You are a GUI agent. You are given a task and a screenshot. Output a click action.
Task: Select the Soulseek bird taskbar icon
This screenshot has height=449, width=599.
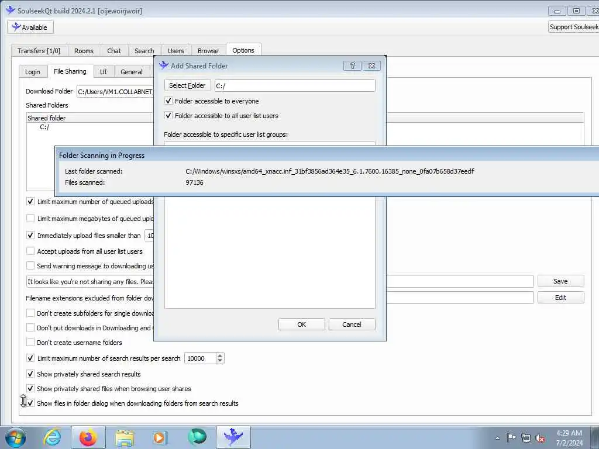(233, 437)
